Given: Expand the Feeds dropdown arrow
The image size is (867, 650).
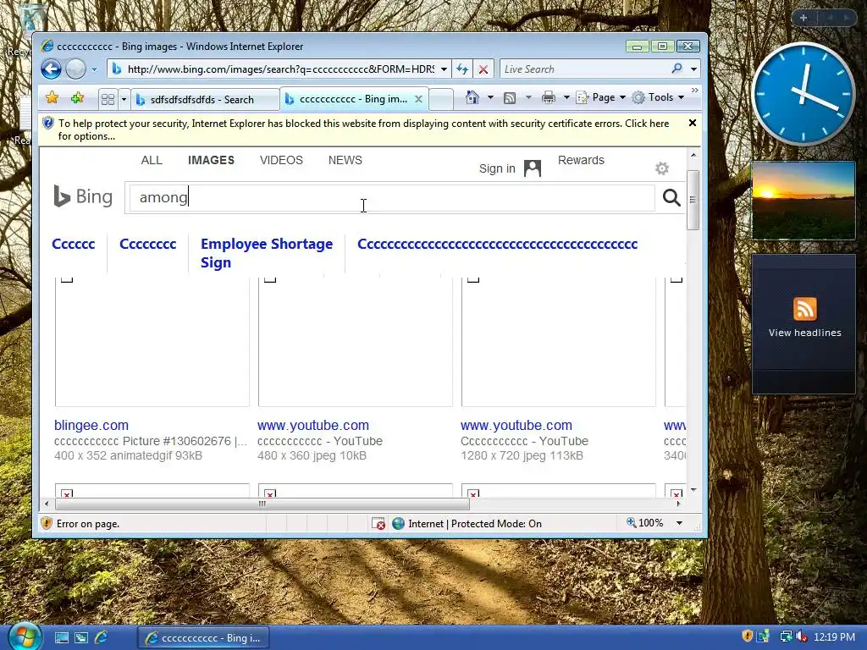Looking at the screenshot, I should point(528,97).
